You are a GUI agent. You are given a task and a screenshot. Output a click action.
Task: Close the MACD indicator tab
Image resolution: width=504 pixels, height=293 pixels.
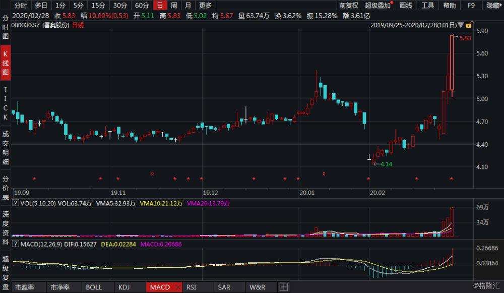pyautogui.click(x=178, y=287)
